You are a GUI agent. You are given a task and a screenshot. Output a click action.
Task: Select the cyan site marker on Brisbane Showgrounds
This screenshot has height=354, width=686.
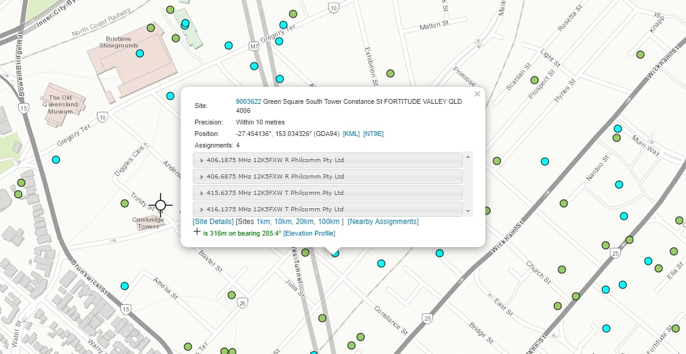140,53
